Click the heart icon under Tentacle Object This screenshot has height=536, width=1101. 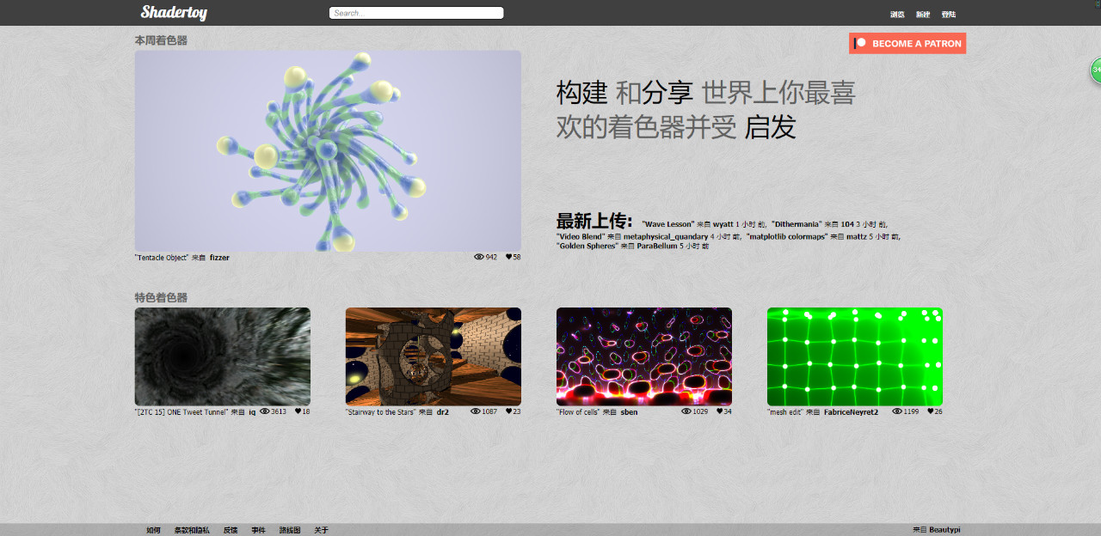pyautogui.click(x=508, y=257)
